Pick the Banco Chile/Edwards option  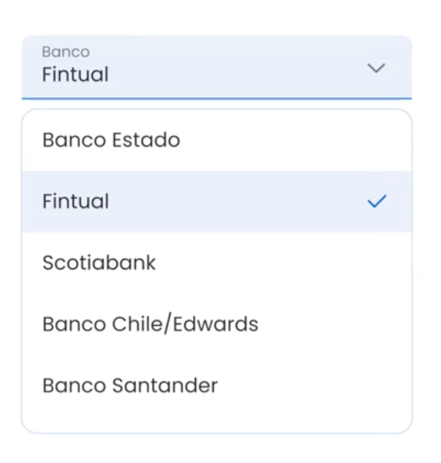(217, 325)
